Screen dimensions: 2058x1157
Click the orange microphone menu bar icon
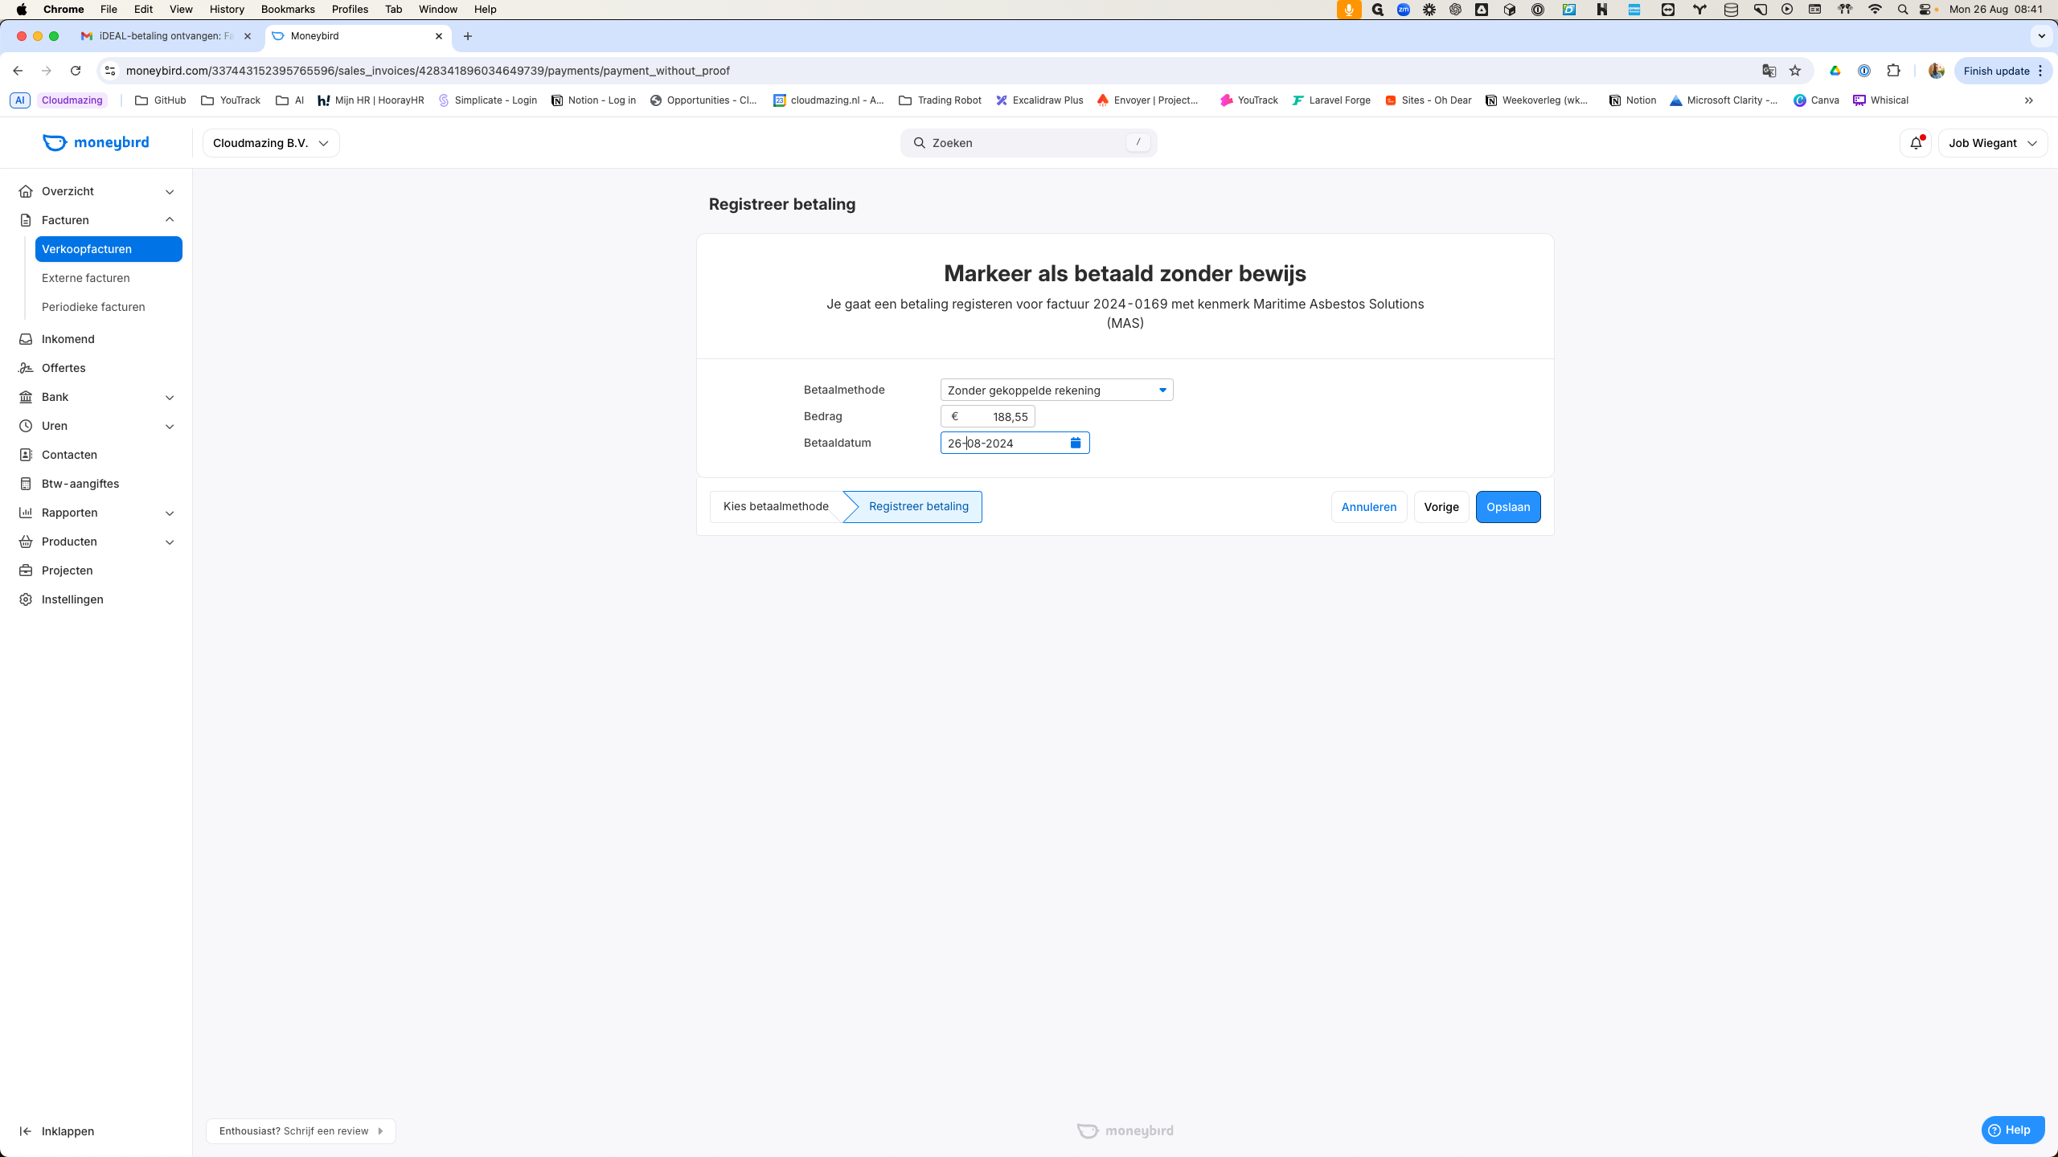pyautogui.click(x=1349, y=10)
